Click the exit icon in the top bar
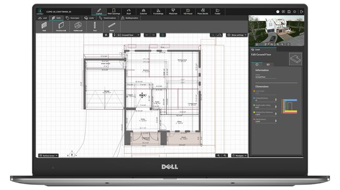The width and height of the screenshot is (340, 190). click(x=301, y=11)
